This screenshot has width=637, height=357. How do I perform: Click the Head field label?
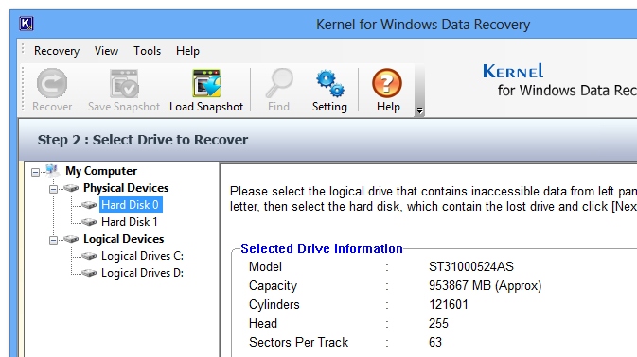[x=263, y=323]
